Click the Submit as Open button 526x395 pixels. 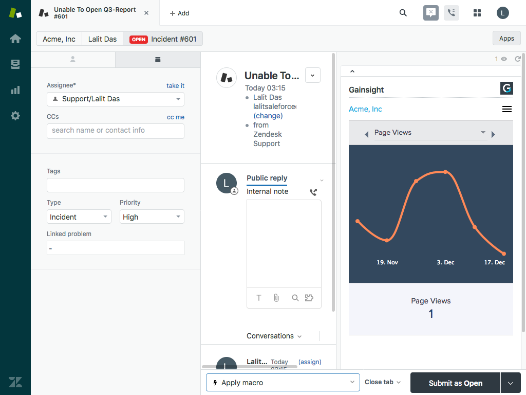pos(455,383)
